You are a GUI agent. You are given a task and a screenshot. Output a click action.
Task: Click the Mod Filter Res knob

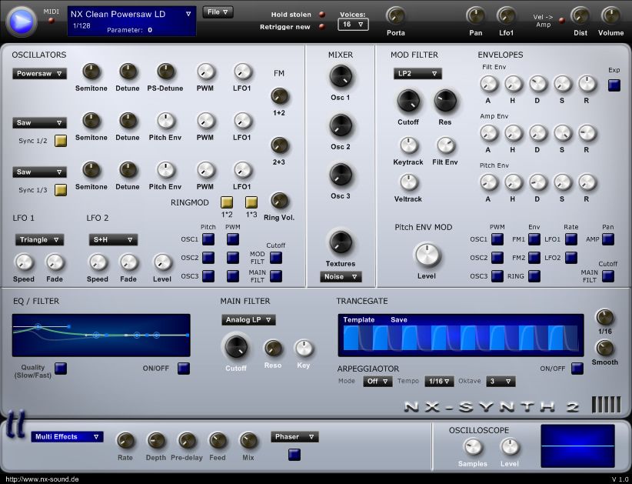tap(445, 101)
